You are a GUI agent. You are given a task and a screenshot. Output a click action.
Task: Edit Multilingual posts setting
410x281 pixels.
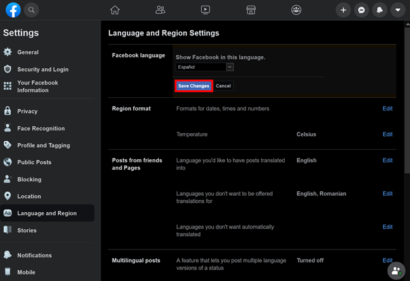pyautogui.click(x=387, y=260)
